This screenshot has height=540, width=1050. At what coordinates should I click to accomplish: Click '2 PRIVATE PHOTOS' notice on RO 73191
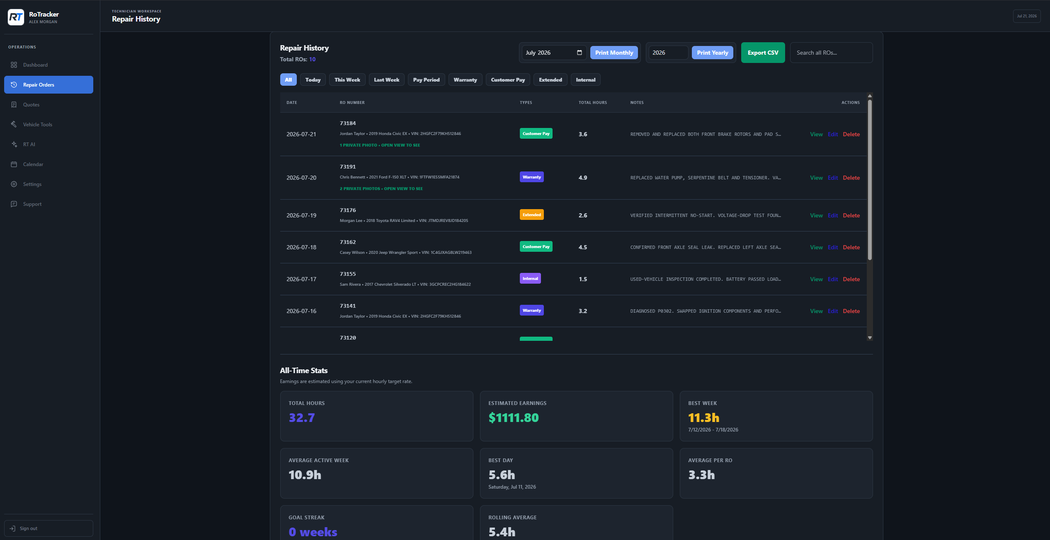coord(381,189)
